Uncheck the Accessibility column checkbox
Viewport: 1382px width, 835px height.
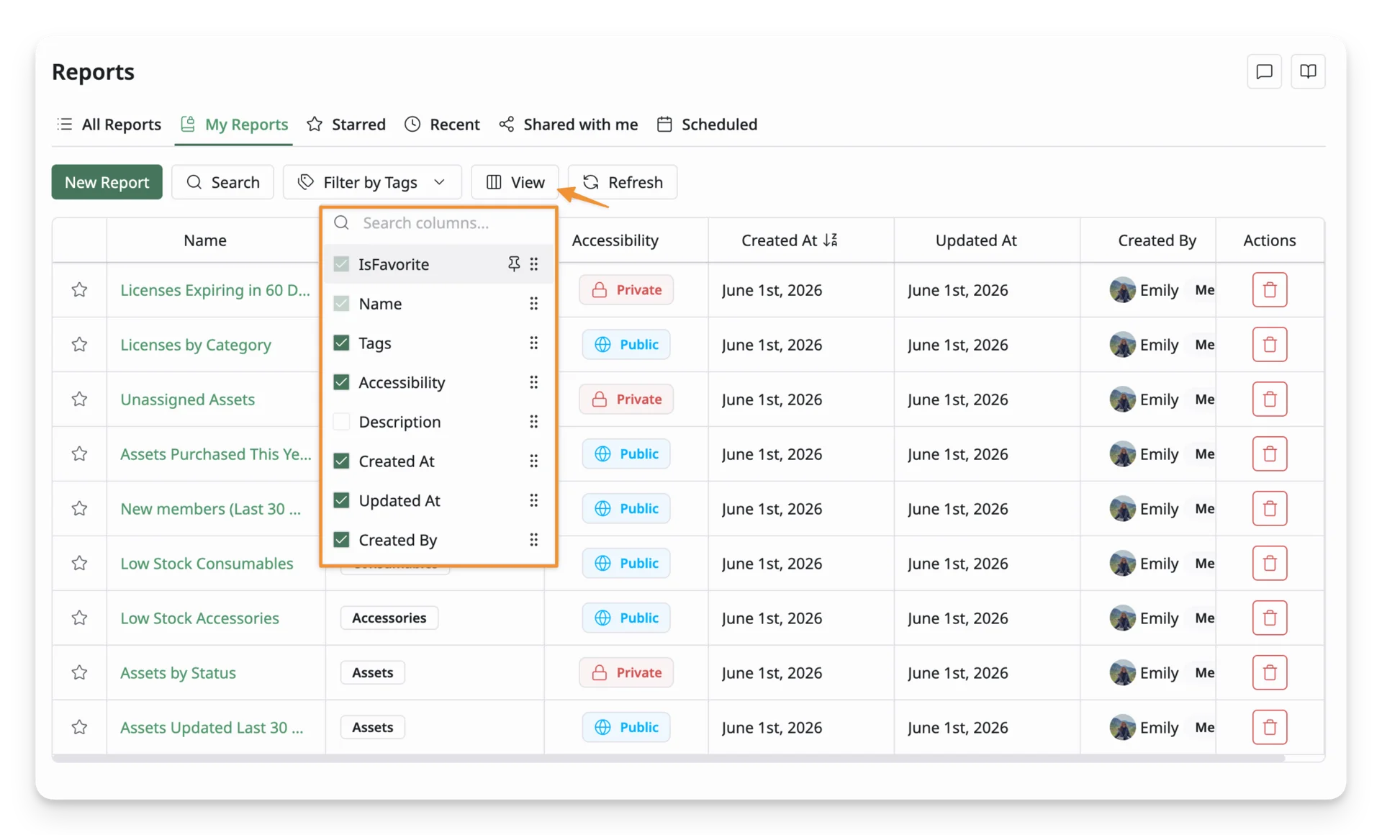click(341, 382)
